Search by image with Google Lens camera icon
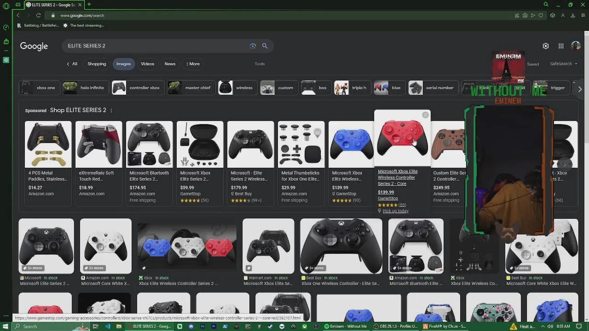 coord(253,46)
